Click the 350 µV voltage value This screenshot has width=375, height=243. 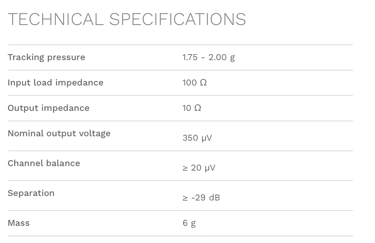tap(197, 138)
